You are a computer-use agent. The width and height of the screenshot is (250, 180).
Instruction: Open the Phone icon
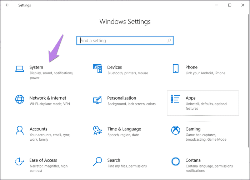176,69
